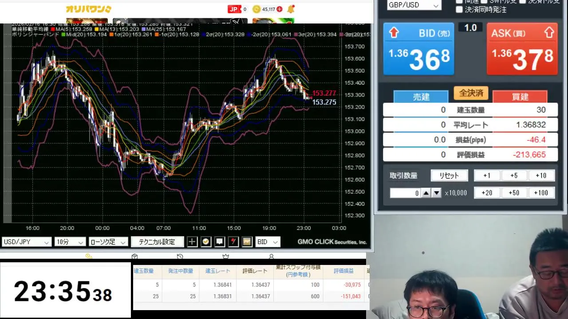568x319 pixels.
Task: Click the trade quantity input field
Action: [x=405, y=193]
